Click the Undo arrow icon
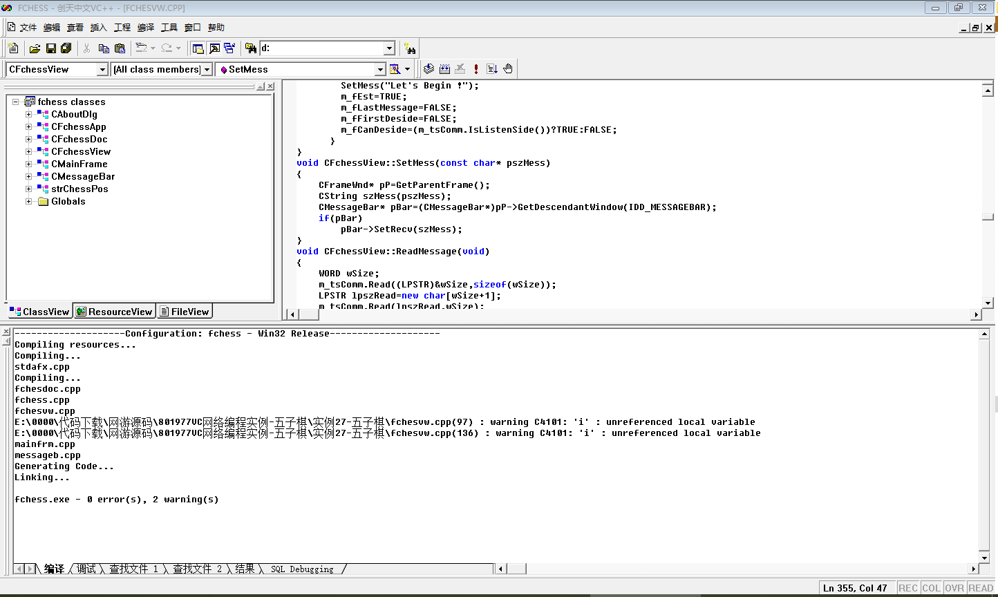The width and height of the screenshot is (998, 597). [141, 48]
